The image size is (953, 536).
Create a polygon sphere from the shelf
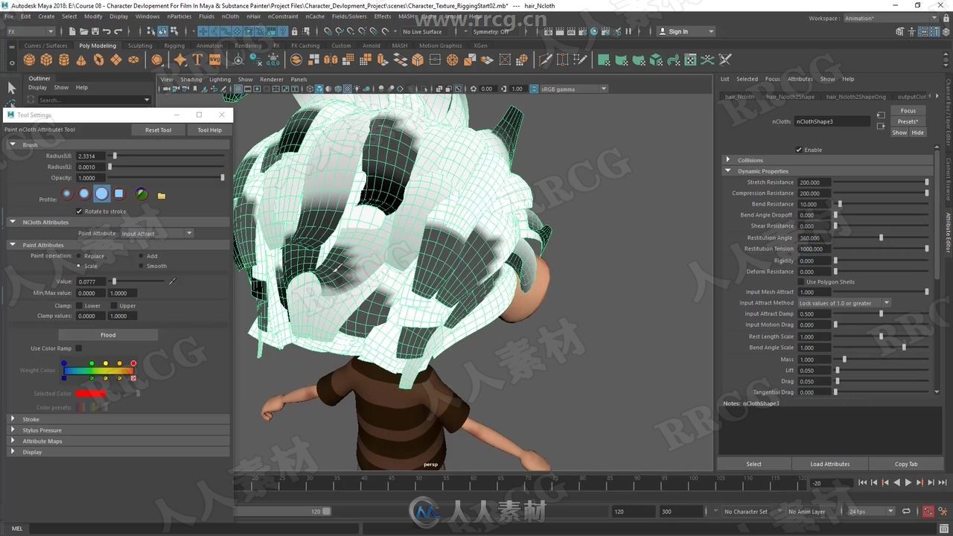[29, 60]
